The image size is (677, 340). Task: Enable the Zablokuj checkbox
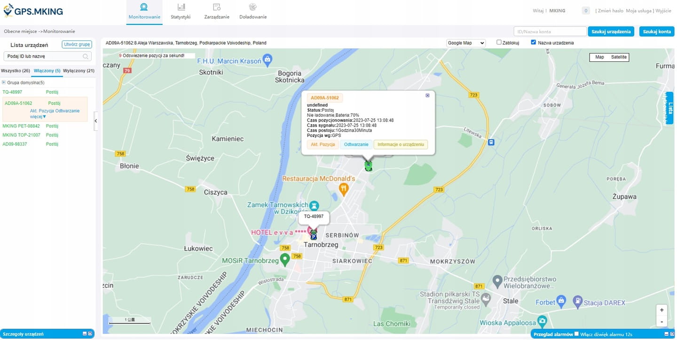tap(499, 42)
